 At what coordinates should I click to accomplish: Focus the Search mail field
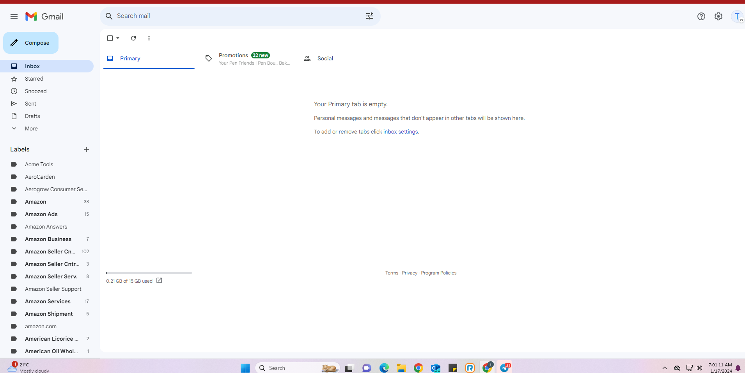coord(240,16)
